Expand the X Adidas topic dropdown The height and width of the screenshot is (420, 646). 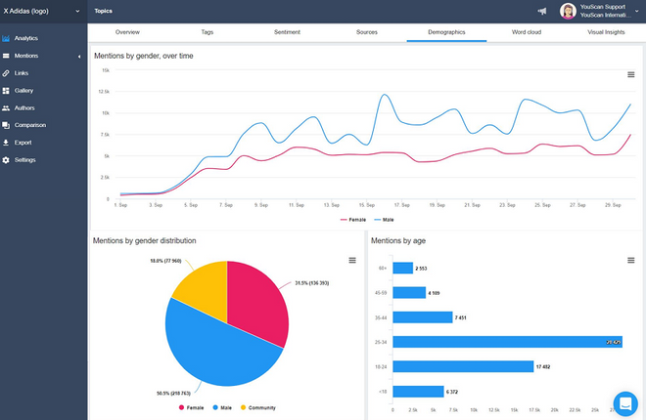tap(77, 11)
